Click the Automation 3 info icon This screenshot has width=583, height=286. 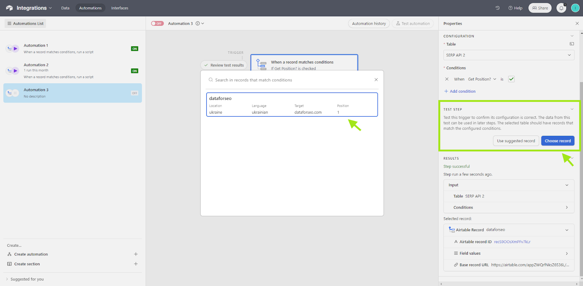197,23
